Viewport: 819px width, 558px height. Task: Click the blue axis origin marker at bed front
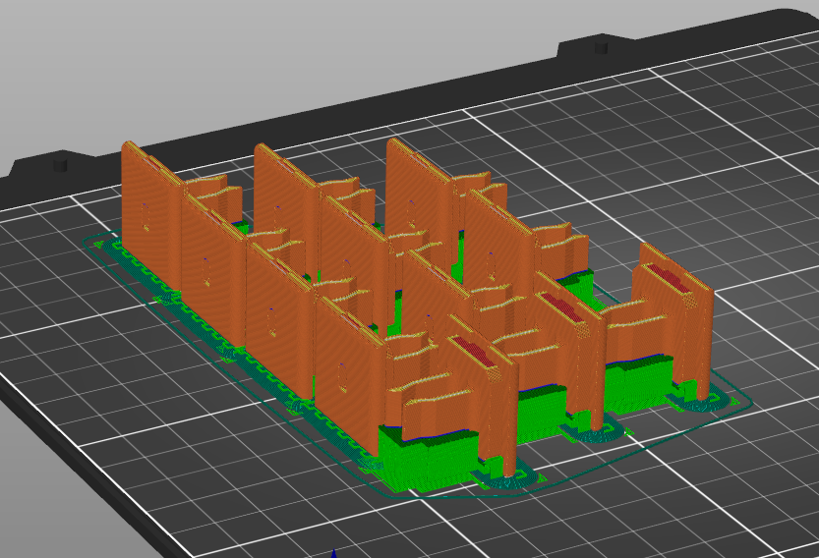pos(334,553)
